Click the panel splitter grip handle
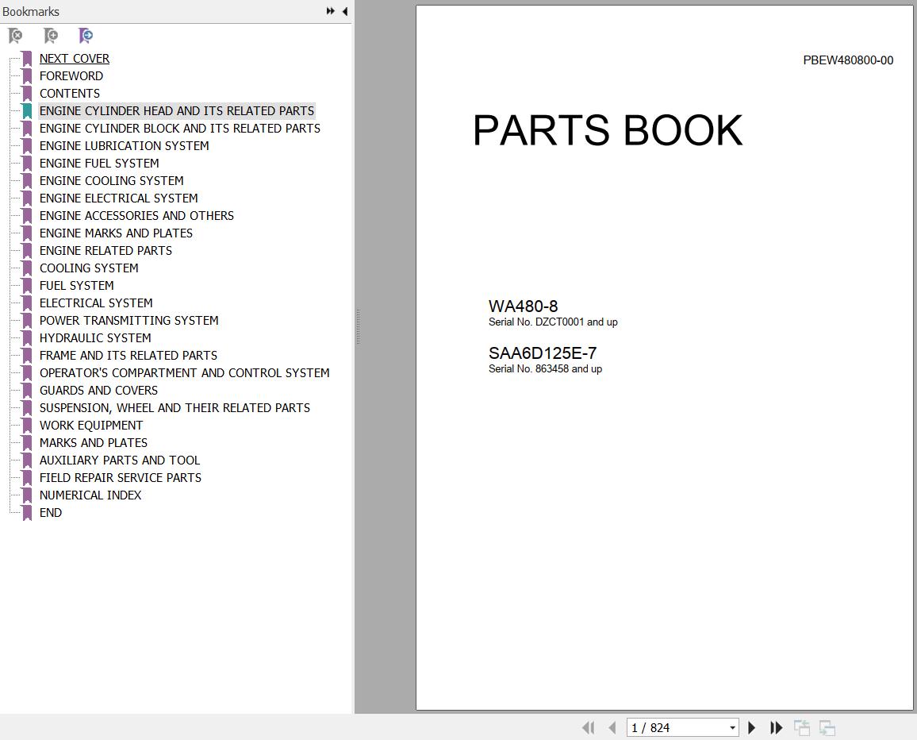Image resolution: width=917 pixels, height=740 pixels. tap(358, 326)
